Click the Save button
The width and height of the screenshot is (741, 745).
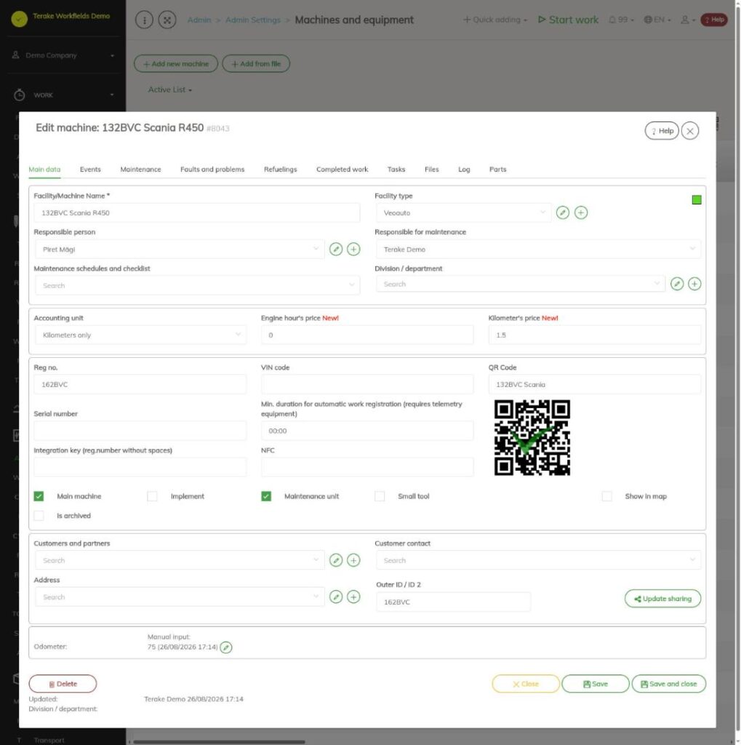[x=595, y=684]
